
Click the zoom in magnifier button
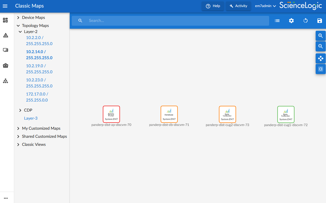(x=320, y=36)
